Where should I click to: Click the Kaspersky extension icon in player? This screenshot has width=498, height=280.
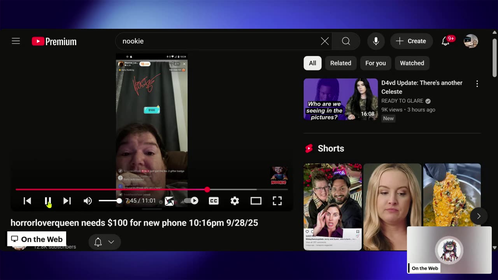[169, 201]
